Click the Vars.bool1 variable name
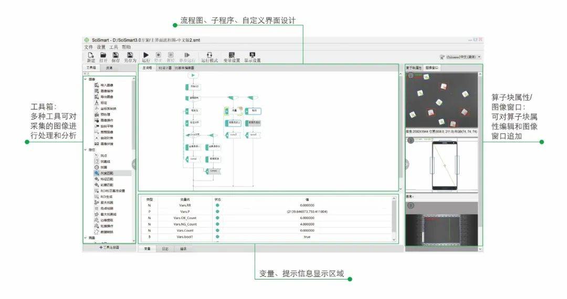Screen dimensions: 567x299 [185, 237]
